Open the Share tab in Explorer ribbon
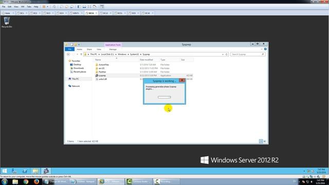Image resolution: width=329 pixels, height=185 pixels. 89,49
